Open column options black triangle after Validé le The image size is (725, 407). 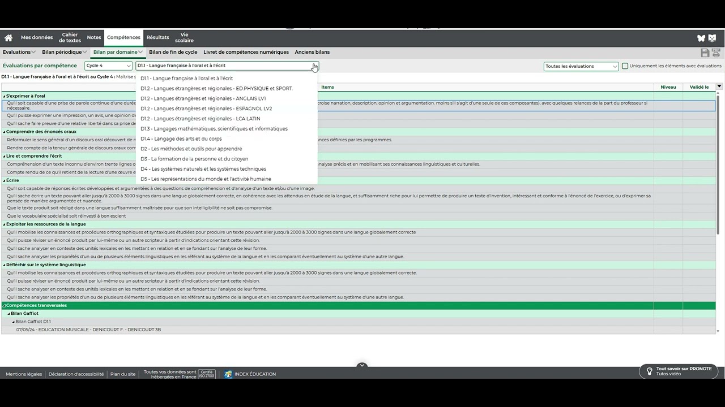(719, 86)
